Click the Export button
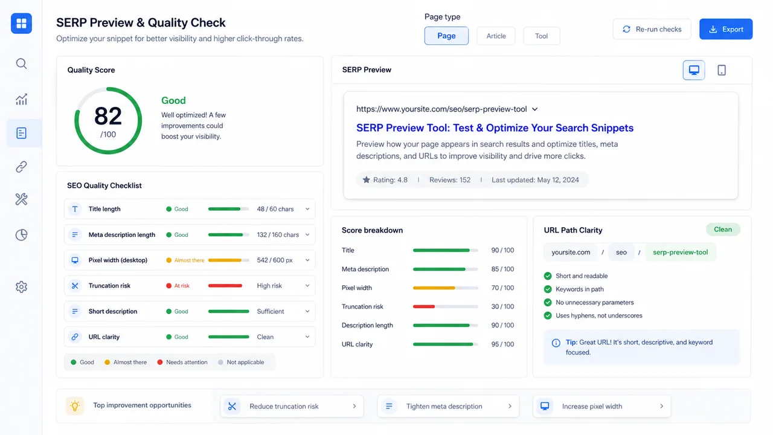Viewport: 773px width, 435px height. [x=726, y=29]
